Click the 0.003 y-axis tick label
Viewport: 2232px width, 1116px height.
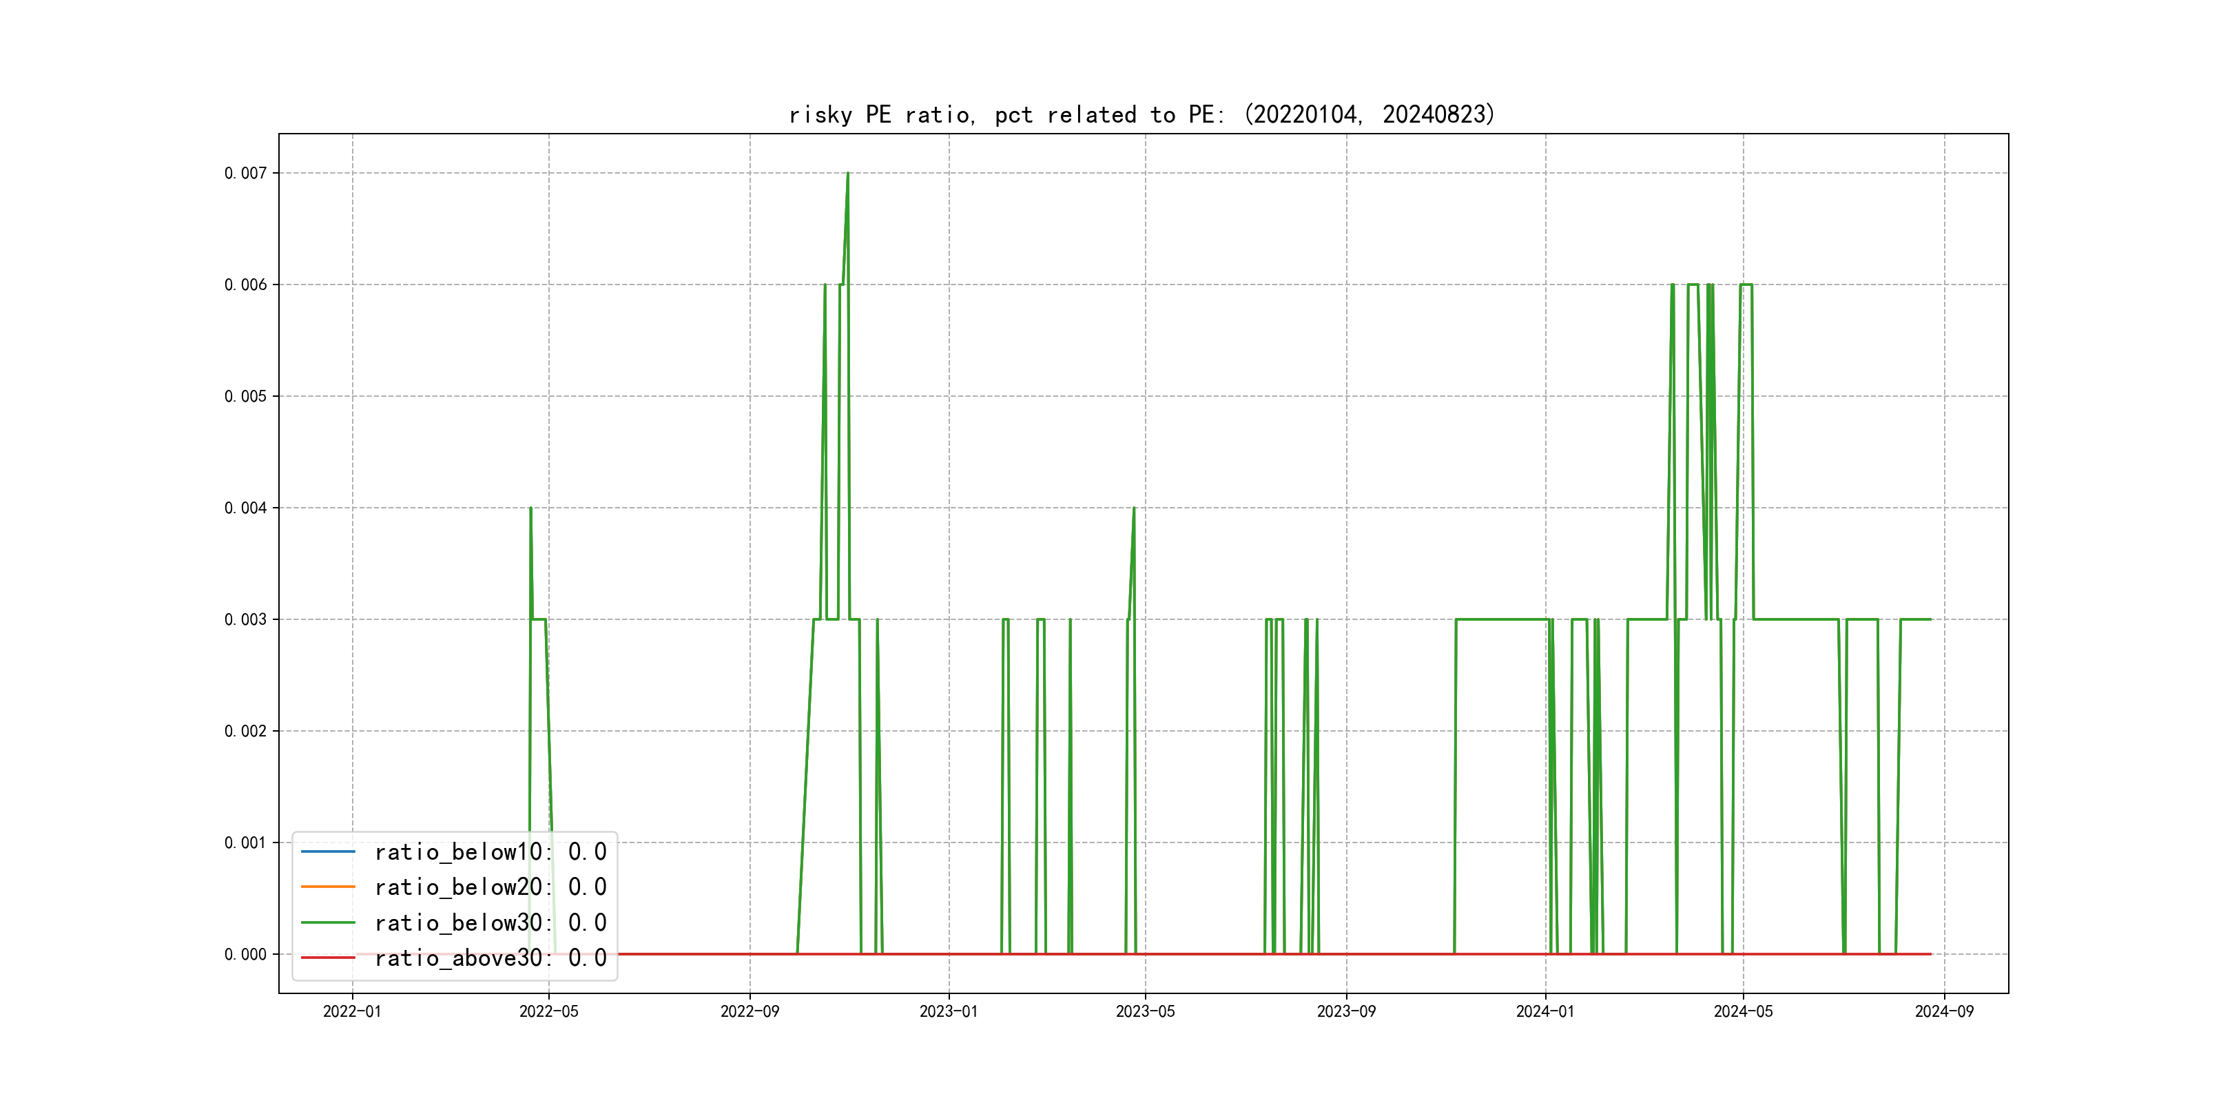(x=245, y=619)
